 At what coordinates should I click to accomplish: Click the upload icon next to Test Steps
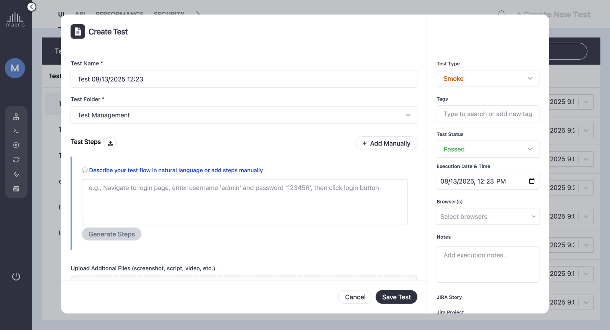pos(110,143)
